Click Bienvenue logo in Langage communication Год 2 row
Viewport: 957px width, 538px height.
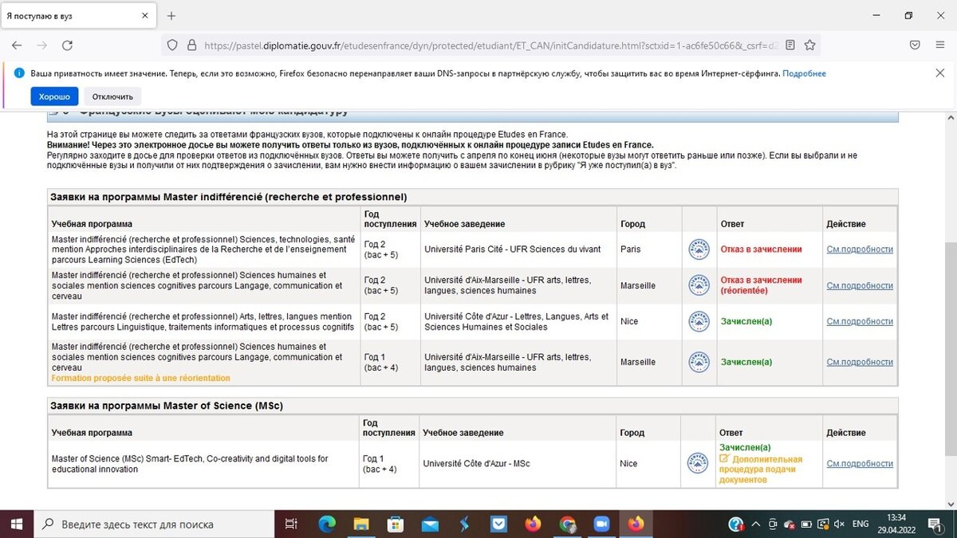pyautogui.click(x=699, y=285)
